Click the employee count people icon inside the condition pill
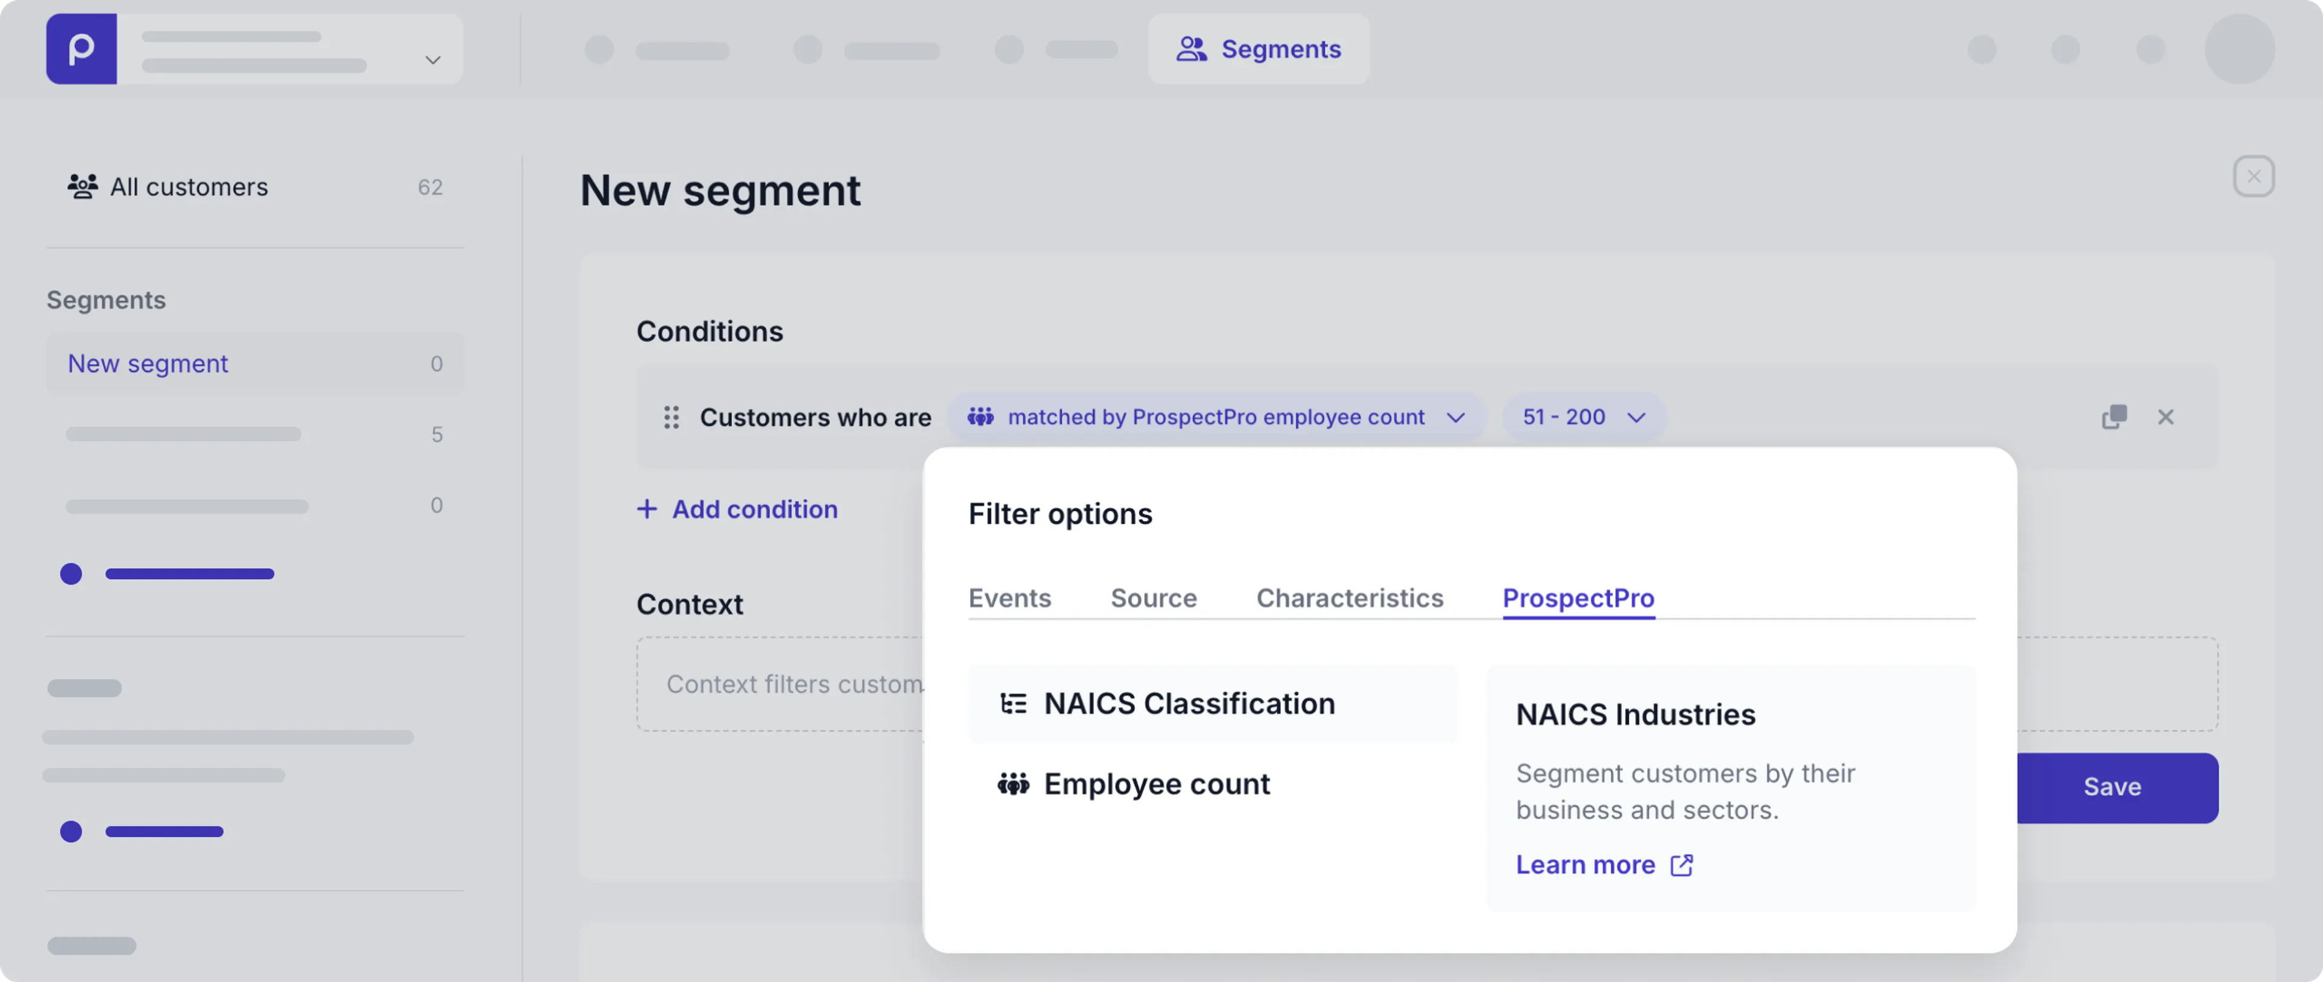Viewport: 2323px width, 982px height. pos(981,417)
